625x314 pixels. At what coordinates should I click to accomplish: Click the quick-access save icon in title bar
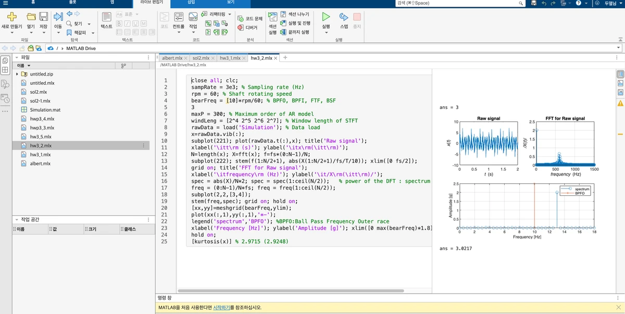pos(534,3)
